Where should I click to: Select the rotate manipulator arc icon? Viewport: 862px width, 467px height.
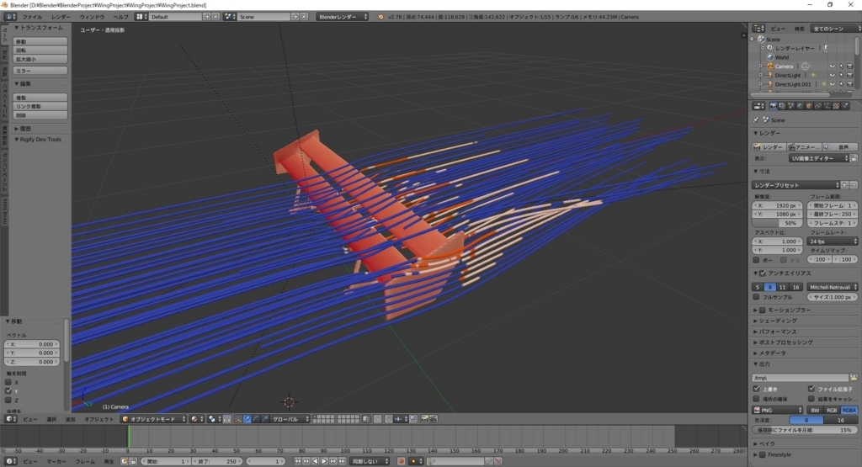256,419
